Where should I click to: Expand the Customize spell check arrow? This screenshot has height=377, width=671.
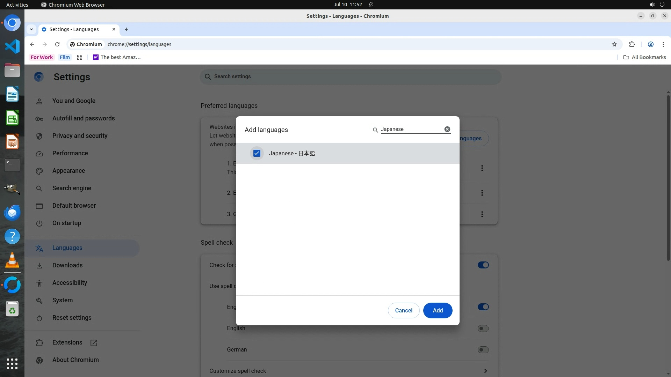485,371
